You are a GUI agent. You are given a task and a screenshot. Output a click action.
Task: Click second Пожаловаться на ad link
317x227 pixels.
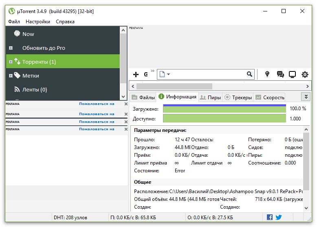click(97, 114)
